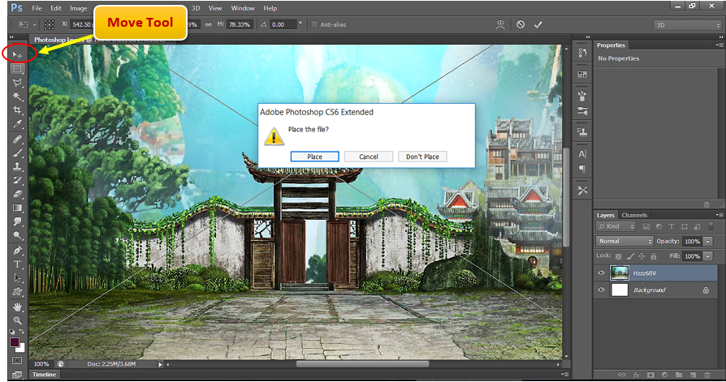The image size is (726, 382).
Task: Select the Brush tool
Action: coord(17,152)
